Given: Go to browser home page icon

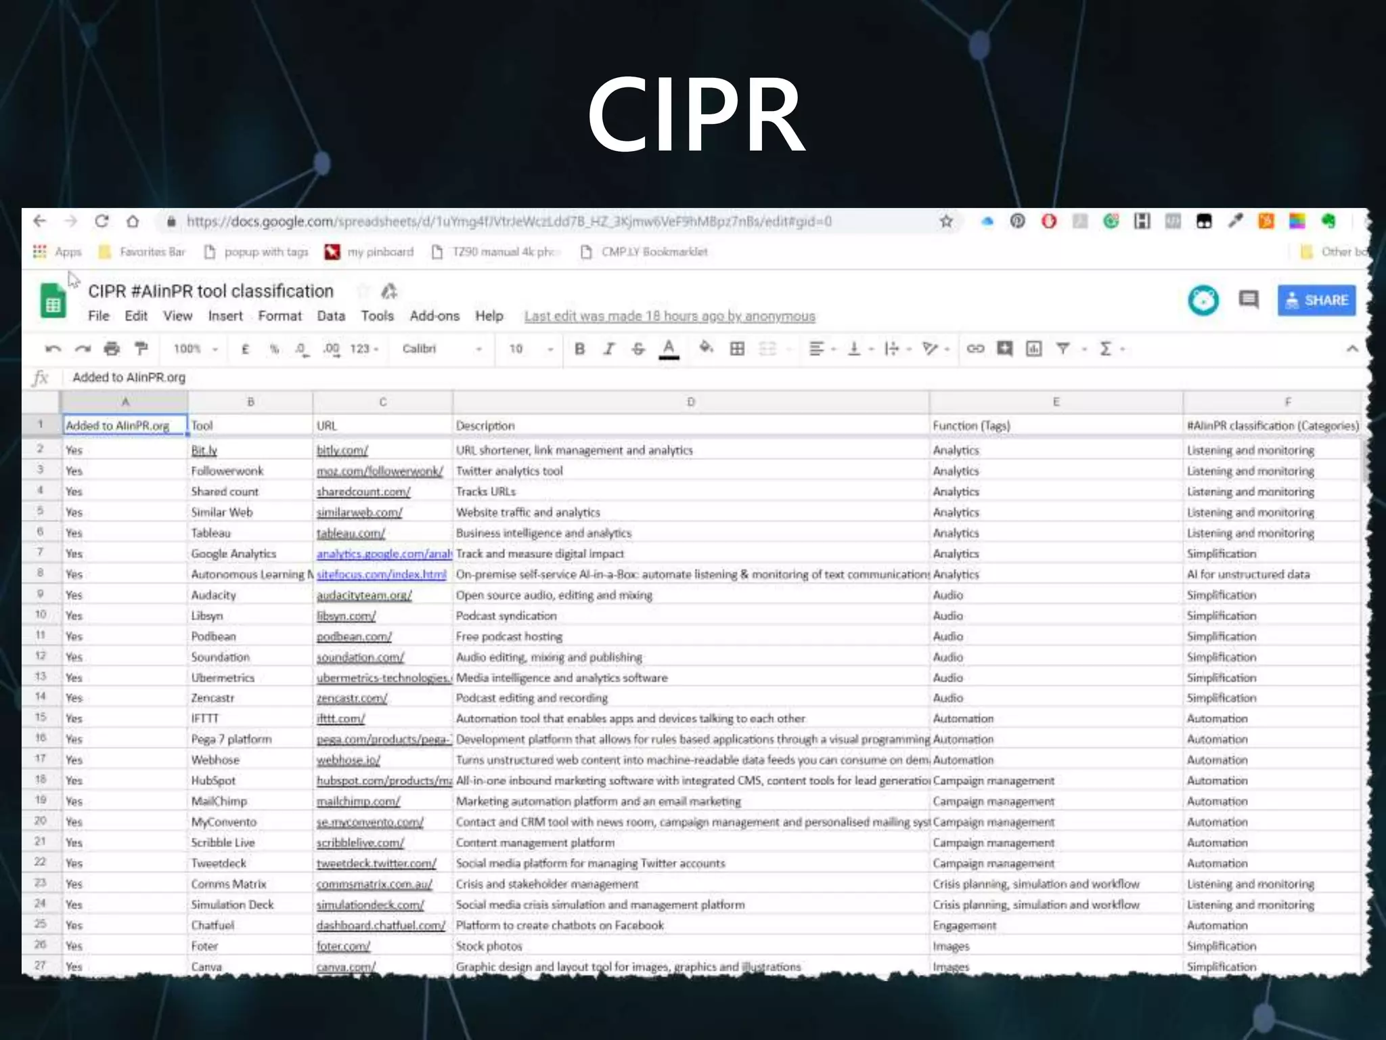Looking at the screenshot, I should point(133,221).
